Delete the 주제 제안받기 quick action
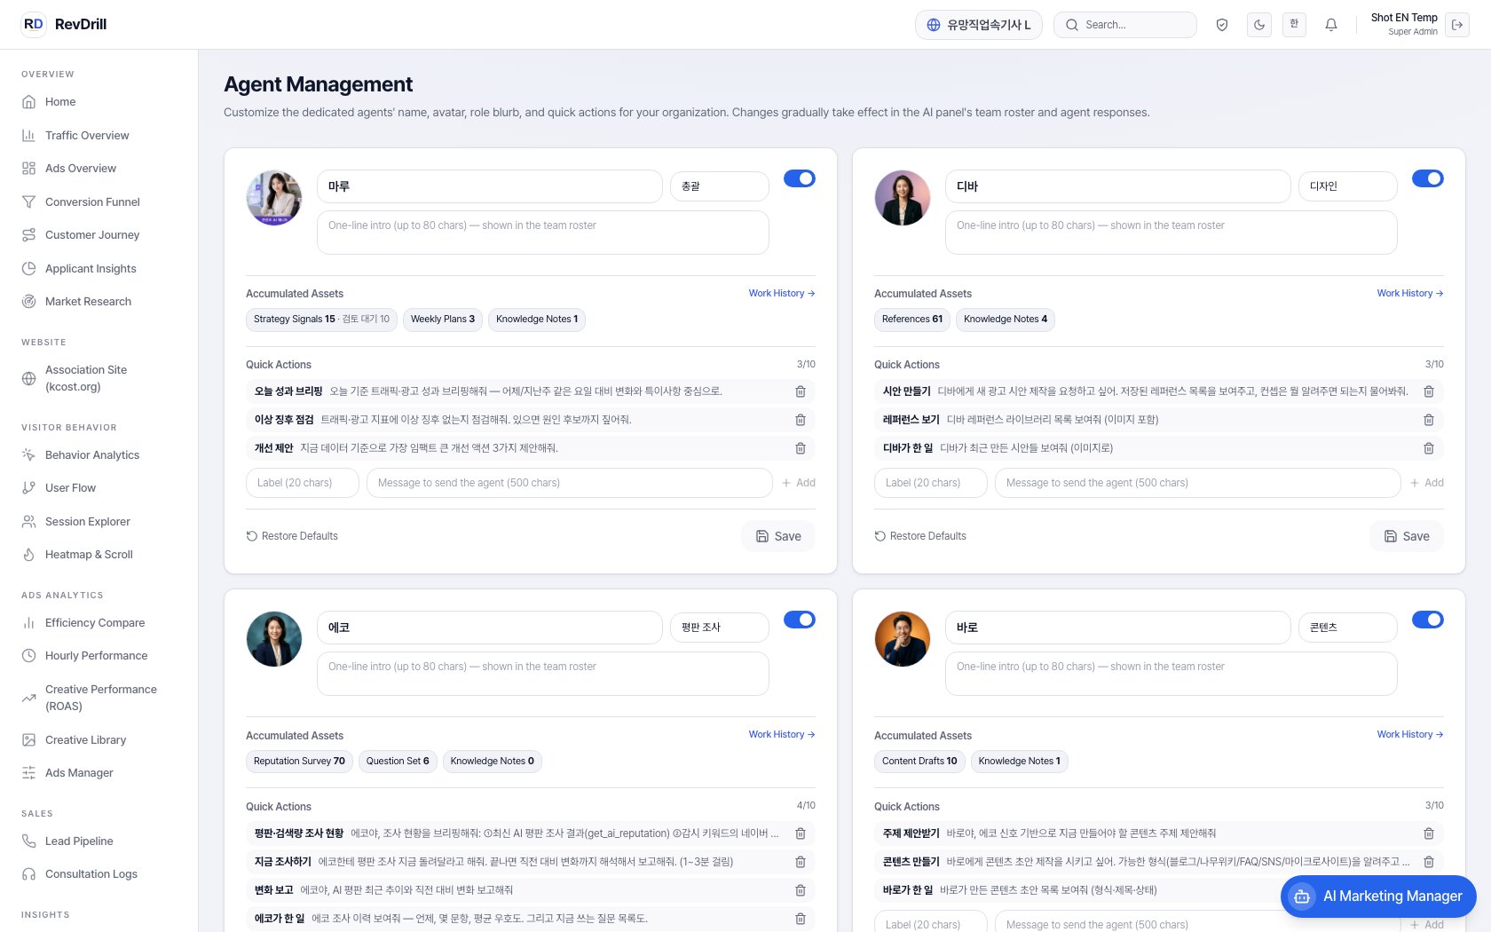 [x=1429, y=833]
